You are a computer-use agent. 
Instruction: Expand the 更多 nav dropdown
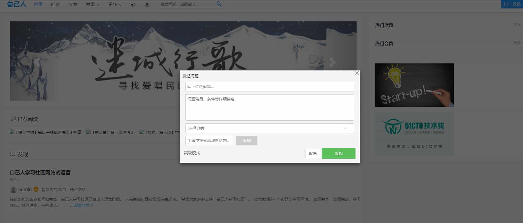pos(115,4)
